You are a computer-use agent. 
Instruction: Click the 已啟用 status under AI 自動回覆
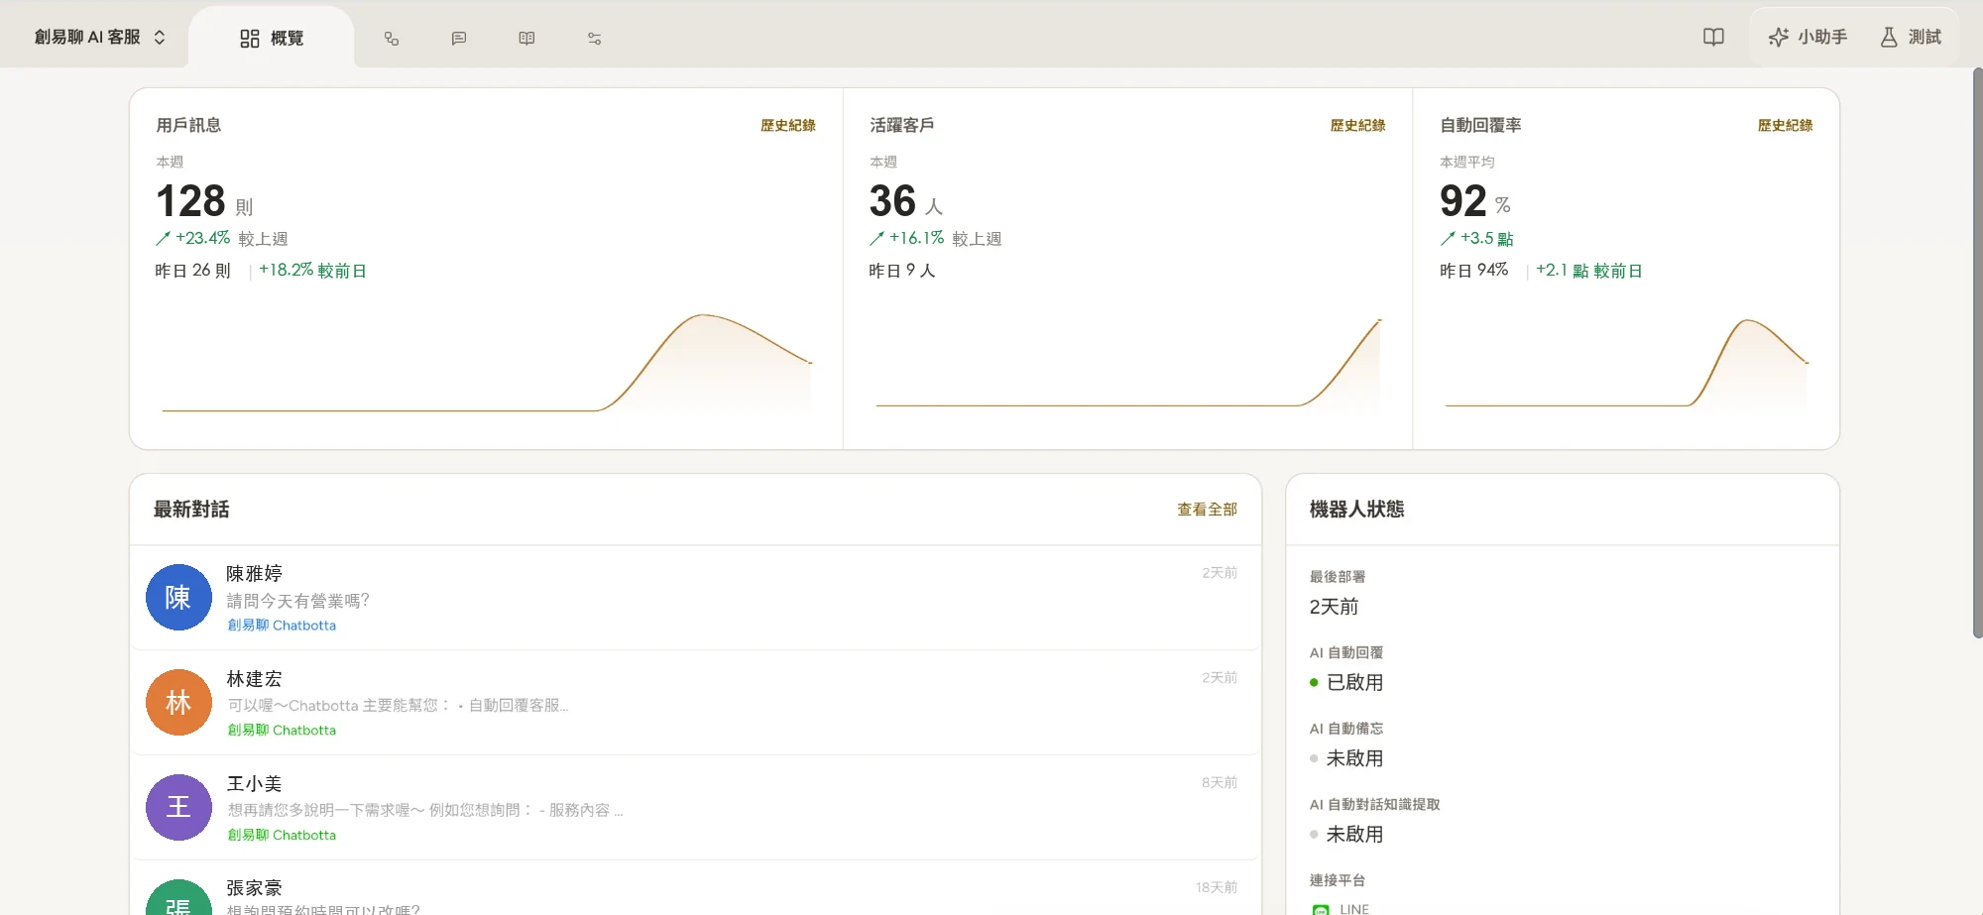coord(1346,683)
